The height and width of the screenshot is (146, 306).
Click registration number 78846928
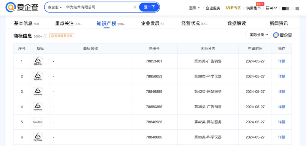click(x=154, y=122)
